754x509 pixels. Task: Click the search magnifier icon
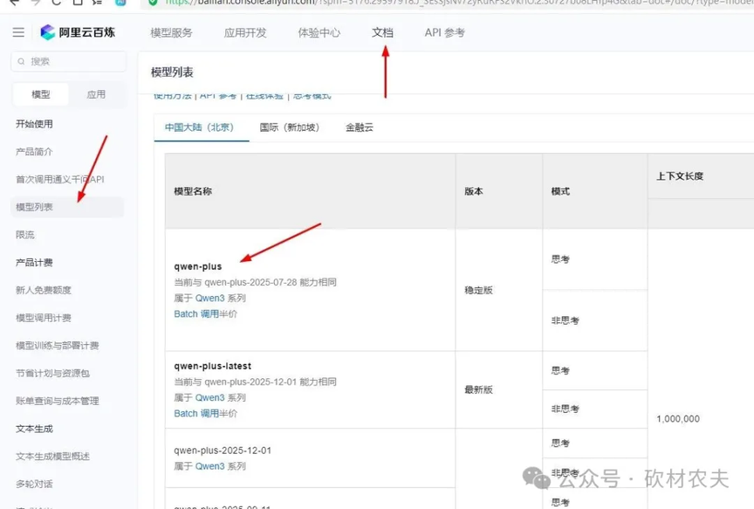21,62
